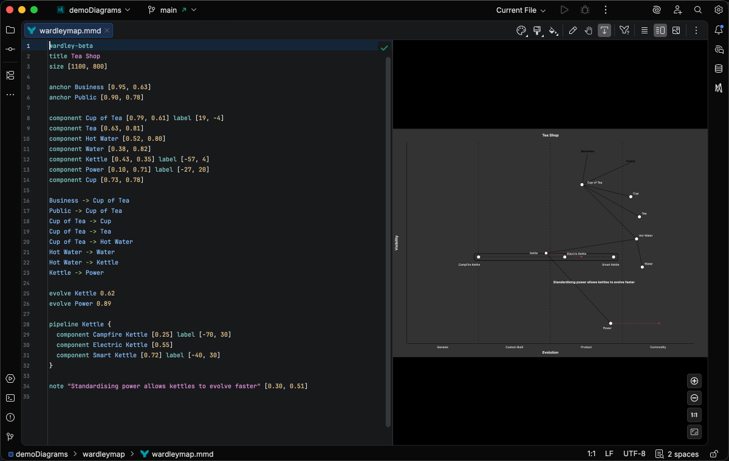Screen dimensions: 729x461
Task: Open the Database tool window
Action: 719,69
